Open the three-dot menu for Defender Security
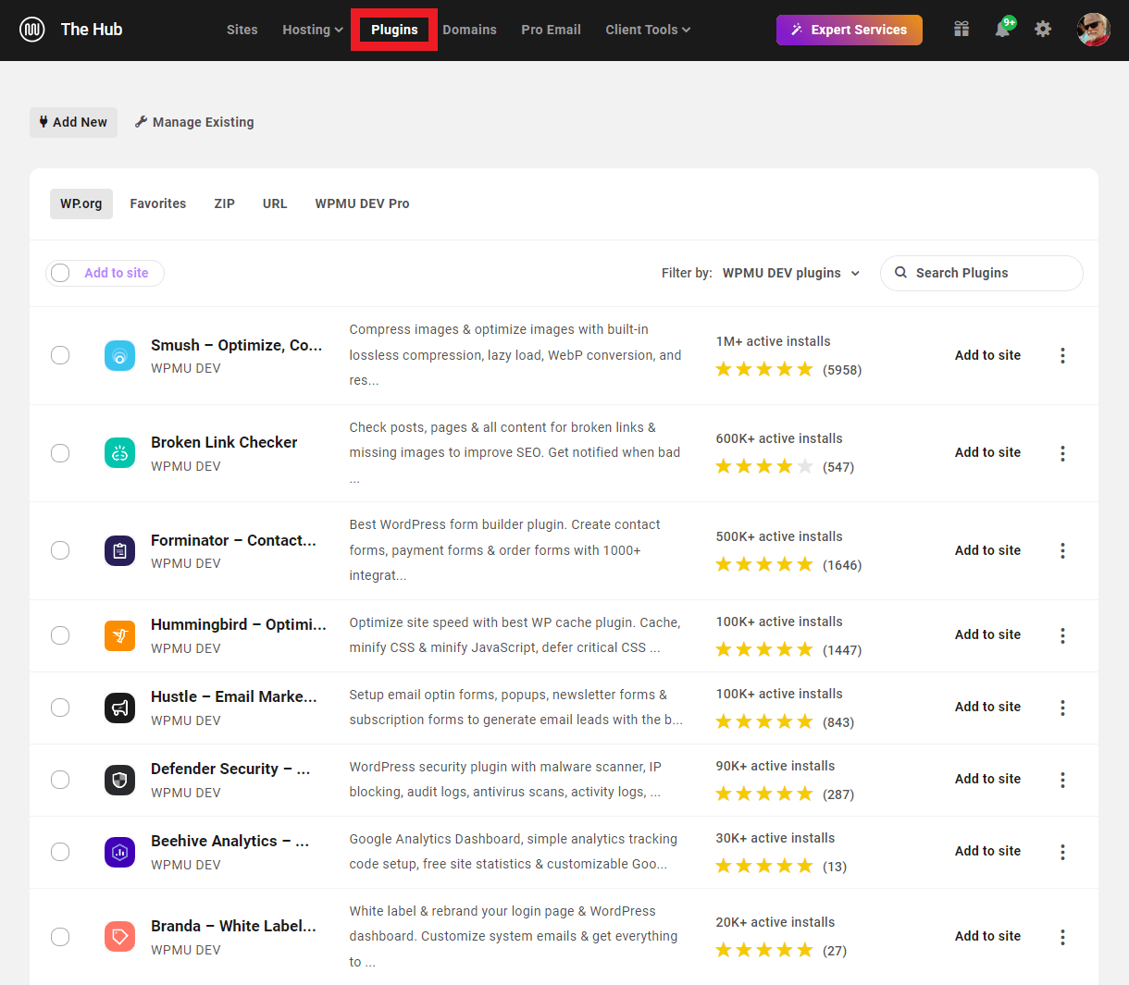1129x985 pixels. 1062,780
